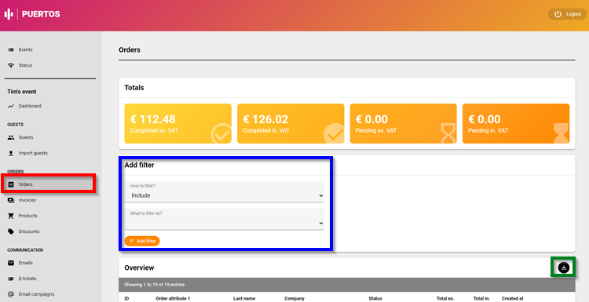Select Orders in the sidebar

pyautogui.click(x=49, y=184)
